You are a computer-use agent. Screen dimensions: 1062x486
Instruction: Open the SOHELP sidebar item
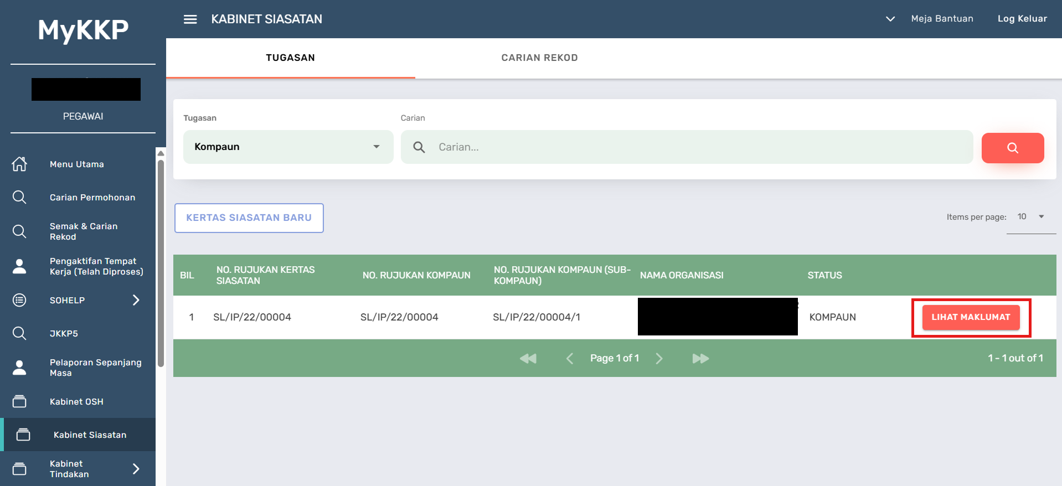click(x=68, y=301)
